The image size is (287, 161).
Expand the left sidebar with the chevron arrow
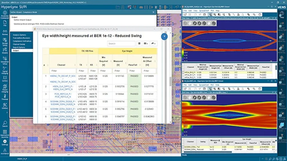click(7, 112)
